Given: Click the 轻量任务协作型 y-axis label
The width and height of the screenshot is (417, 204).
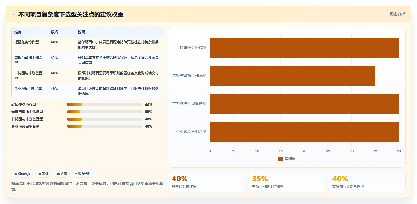Looking at the screenshot, I should coord(193,47).
